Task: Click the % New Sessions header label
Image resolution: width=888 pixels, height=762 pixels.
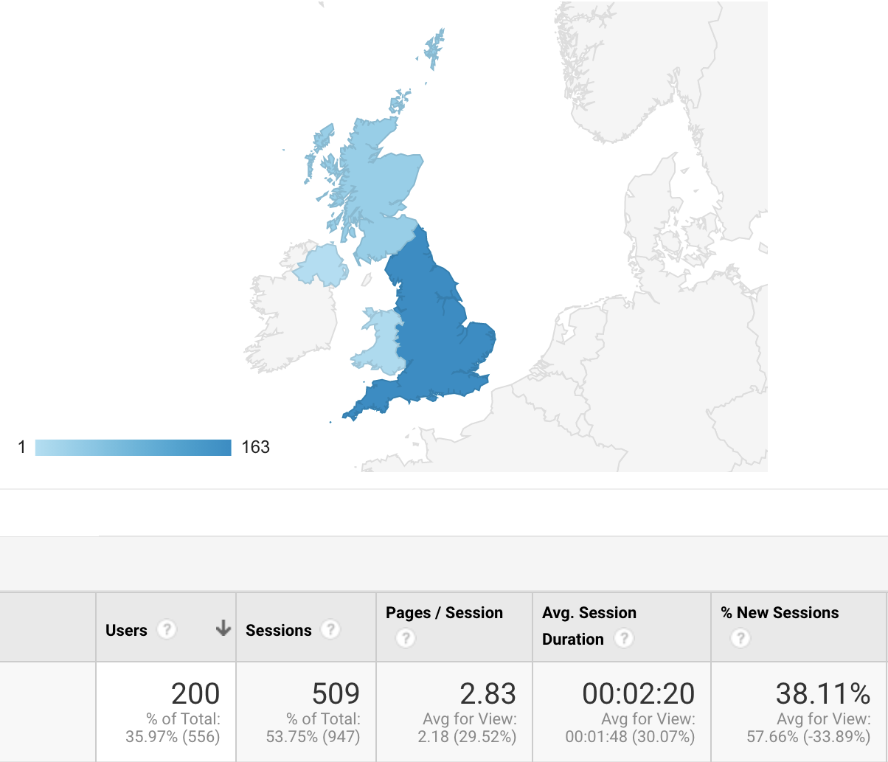Action: point(780,613)
